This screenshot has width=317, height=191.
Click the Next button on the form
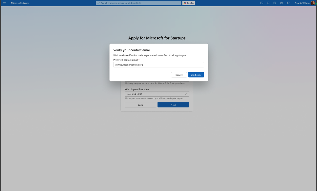point(173,105)
